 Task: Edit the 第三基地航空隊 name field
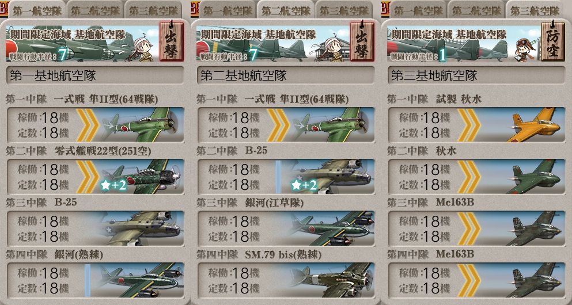tap(477, 75)
